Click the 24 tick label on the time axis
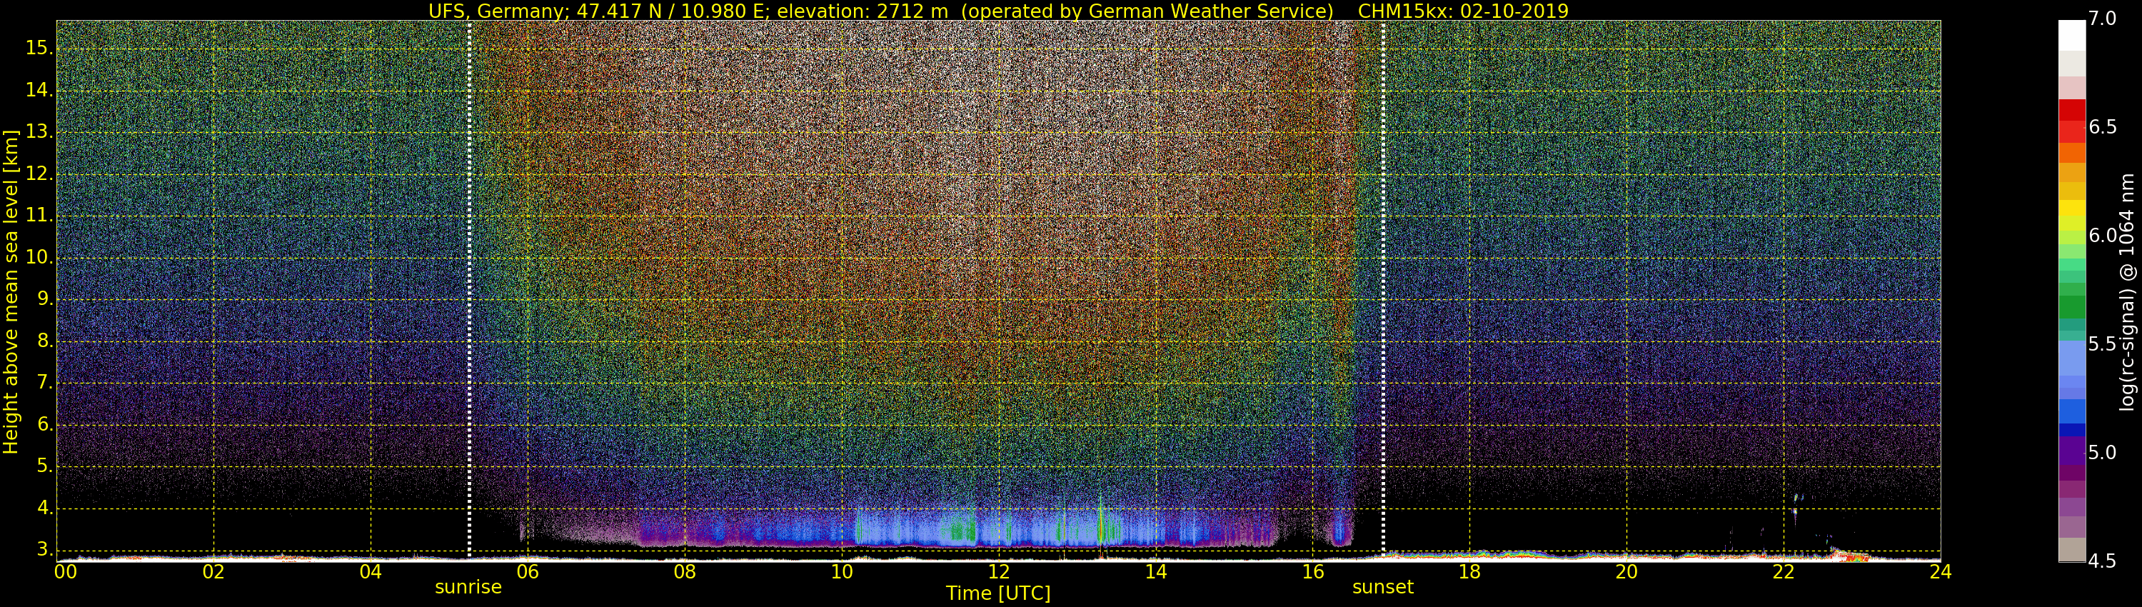Image resolution: width=2142 pixels, height=607 pixels. (1940, 572)
